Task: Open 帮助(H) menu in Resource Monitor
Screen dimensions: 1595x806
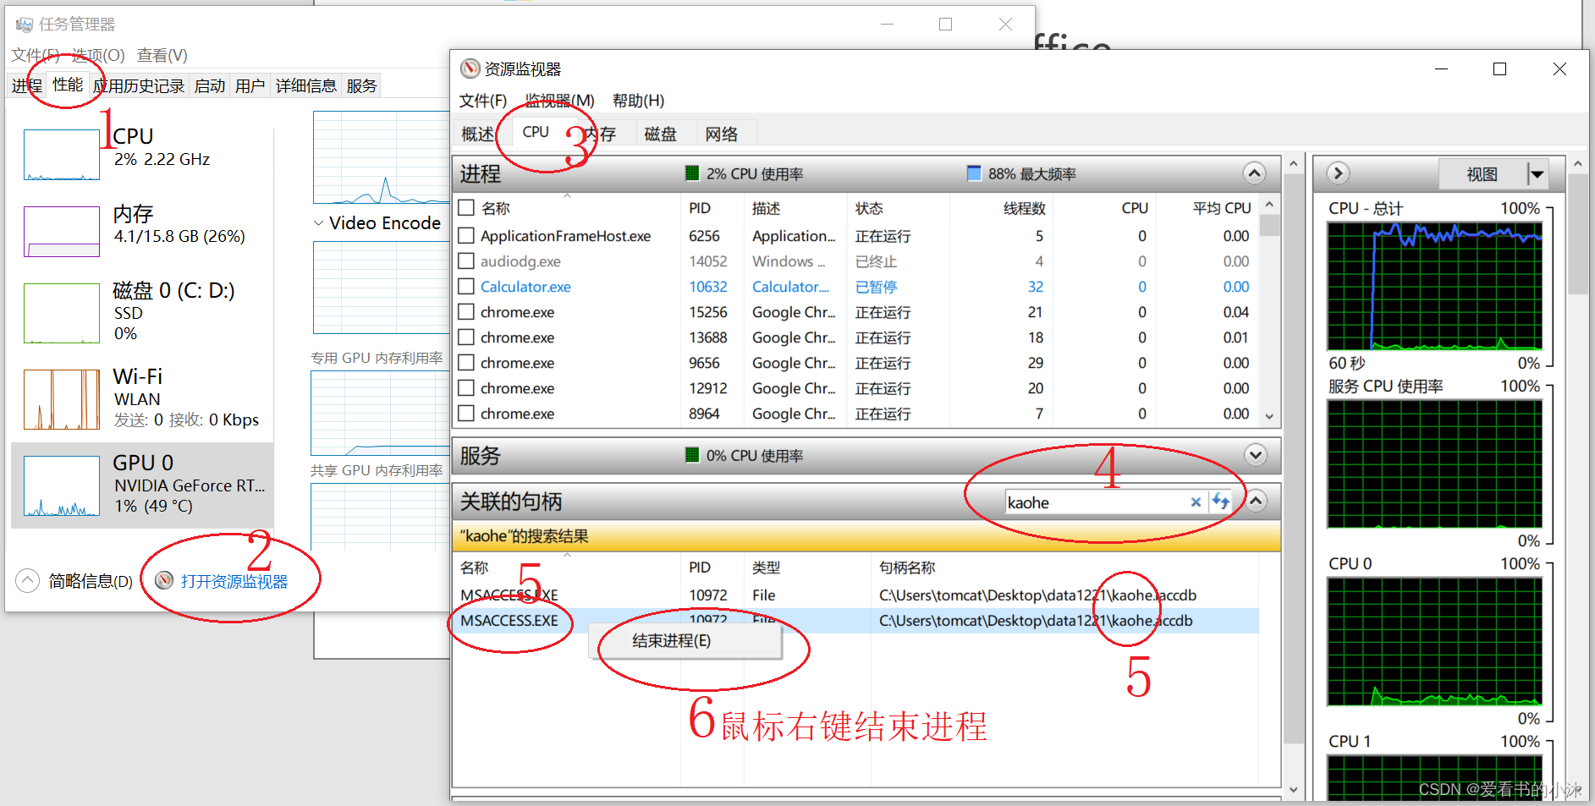Action: click(x=638, y=101)
